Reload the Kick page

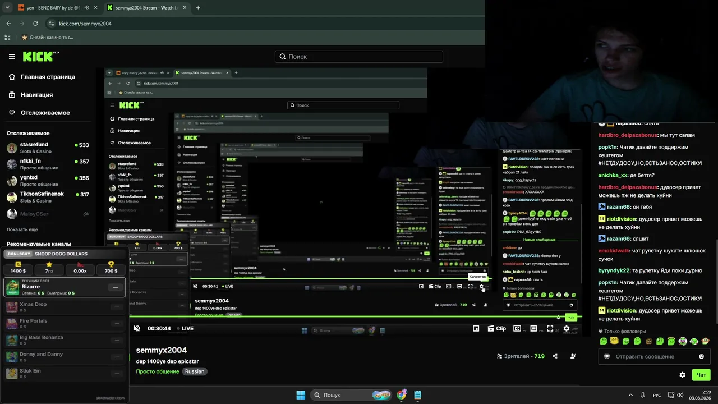35,24
